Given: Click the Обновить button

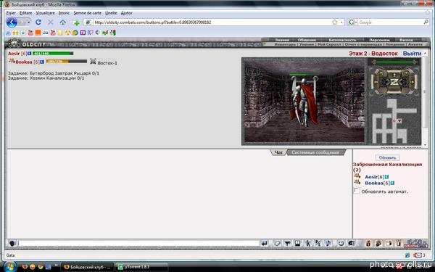Looking at the screenshot, I should (387, 157).
